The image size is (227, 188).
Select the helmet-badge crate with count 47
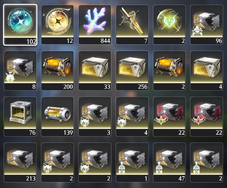coord(169,162)
